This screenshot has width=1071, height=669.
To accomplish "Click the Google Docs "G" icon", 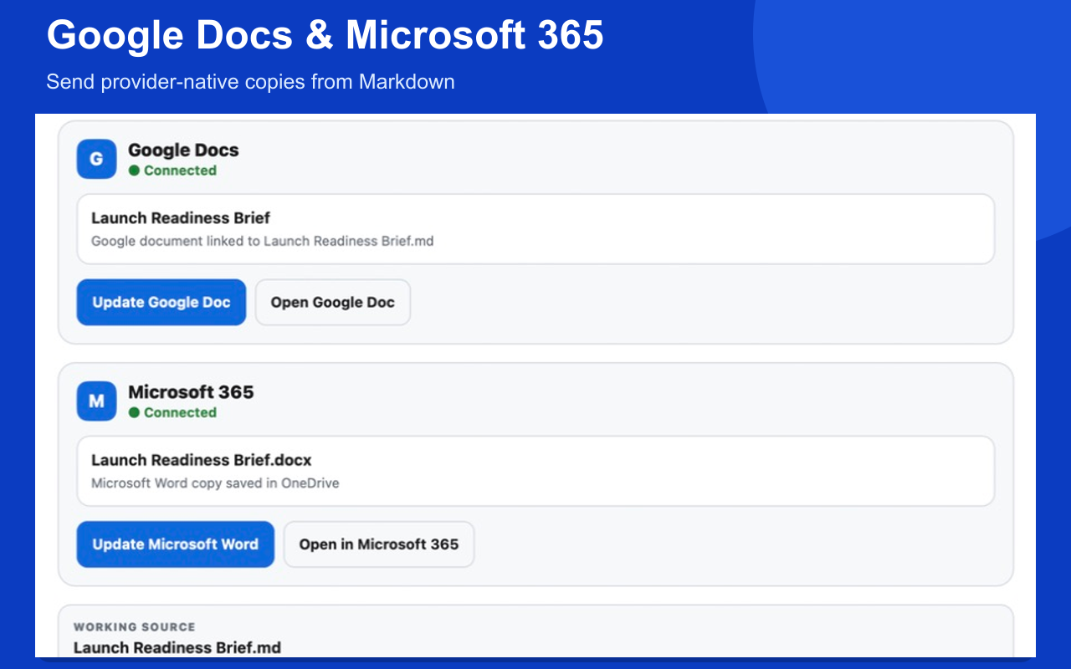I will click(x=96, y=159).
